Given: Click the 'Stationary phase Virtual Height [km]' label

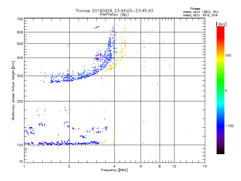Looking at the screenshot, I should [13, 91].
